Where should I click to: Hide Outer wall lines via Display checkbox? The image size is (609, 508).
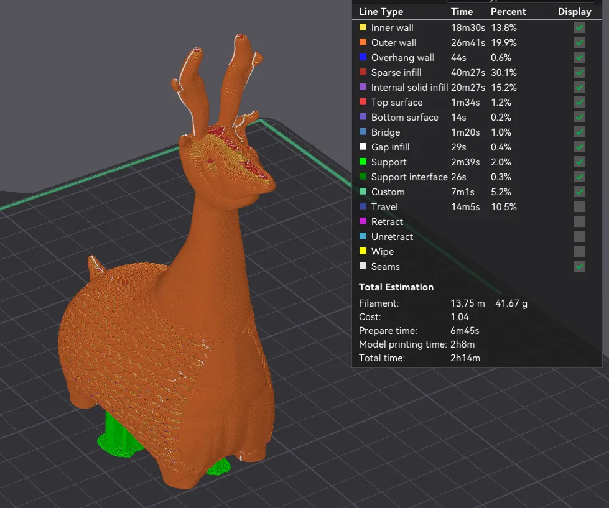pyautogui.click(x=580, y=42)
